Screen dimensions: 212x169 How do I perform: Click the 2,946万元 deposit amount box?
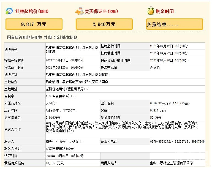click(104, 24)
